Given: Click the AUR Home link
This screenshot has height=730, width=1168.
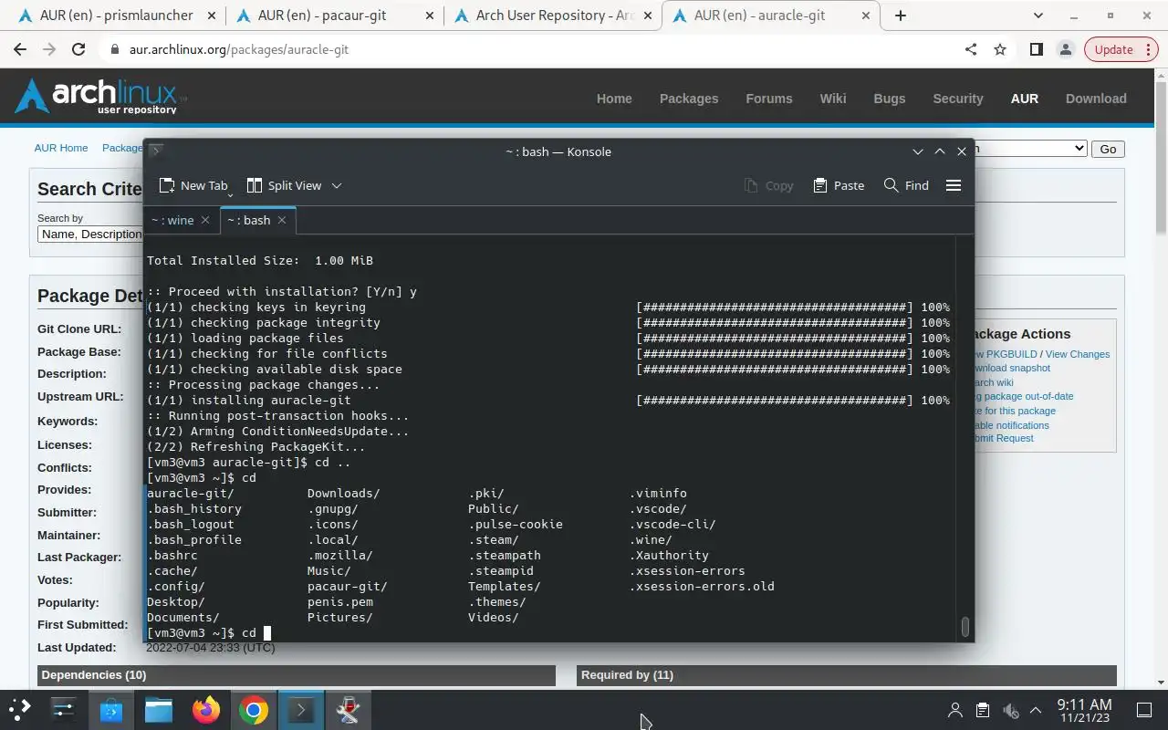Looking at the screenshot, I should click(x=61, y=148).
